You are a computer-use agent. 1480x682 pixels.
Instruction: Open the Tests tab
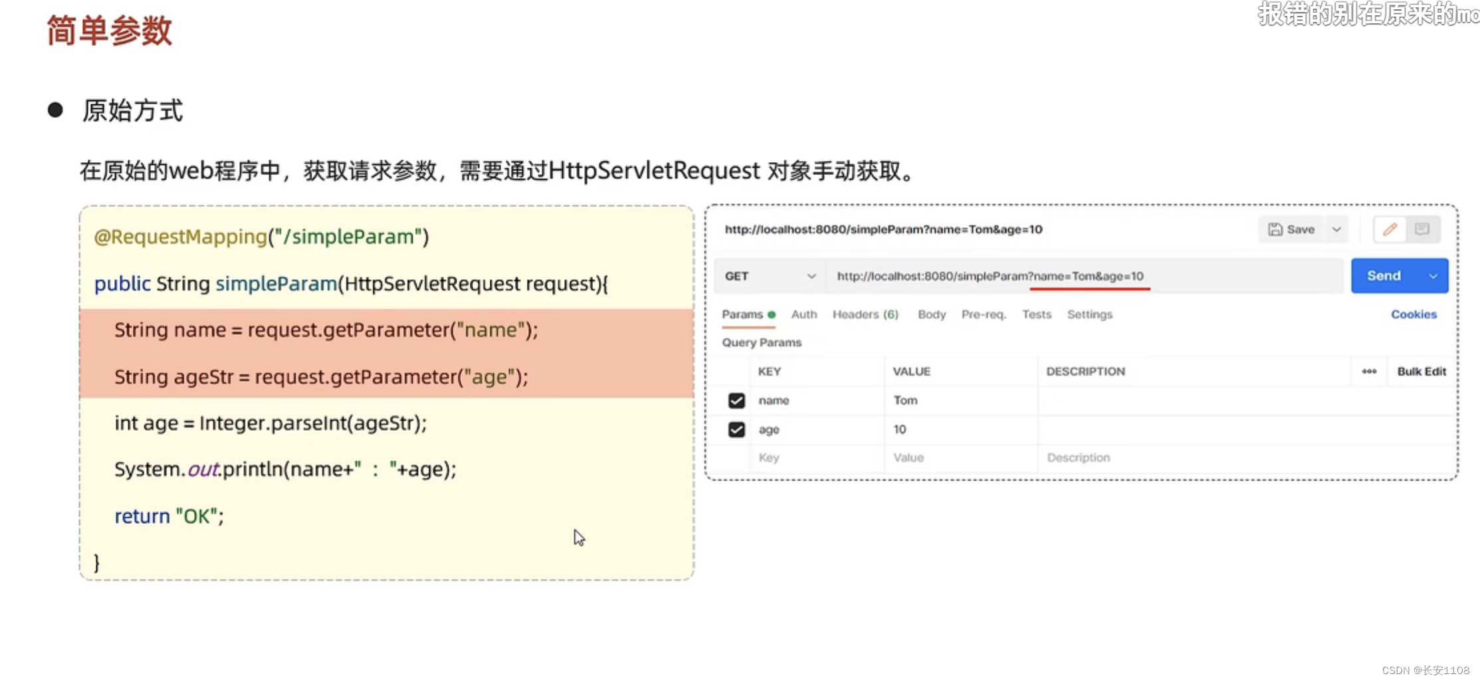(x=1037, y=314)
